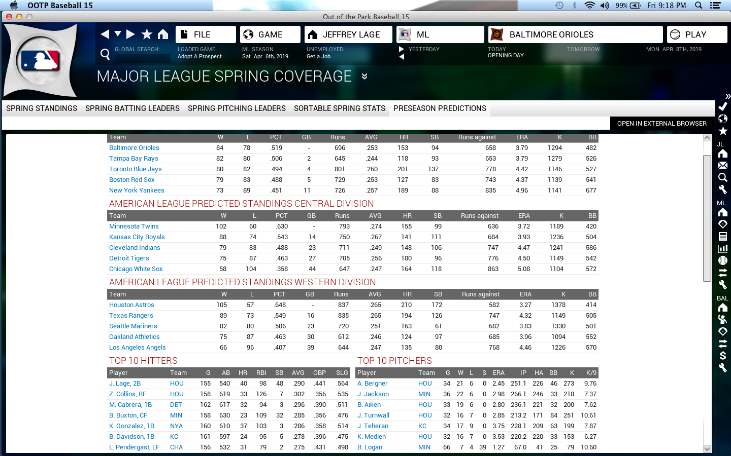The image size is (731, 456).
Task: Switch to SPRING PITCHING LEADERS tab
Action: coord(237,108)
